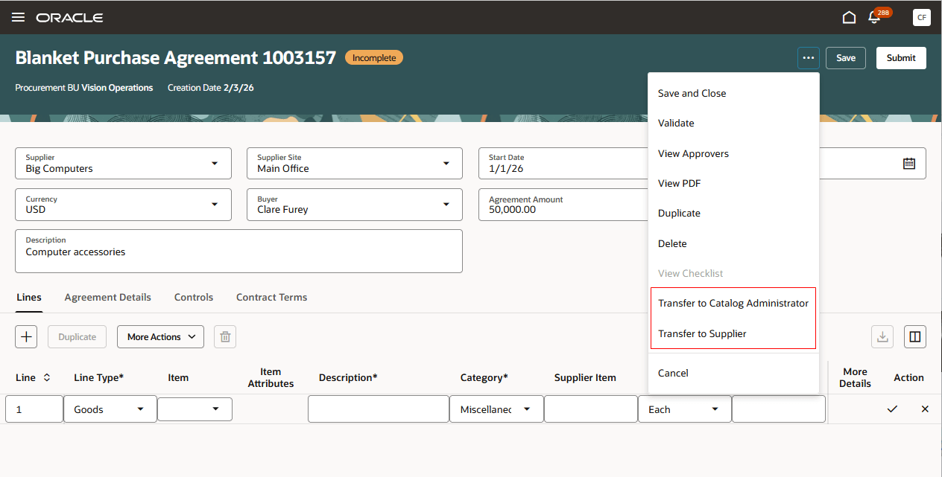The height and width of the screenshot is (477, 942).
Task: Select Transfer to Supplier from actions menu
Action: point(701,333)
